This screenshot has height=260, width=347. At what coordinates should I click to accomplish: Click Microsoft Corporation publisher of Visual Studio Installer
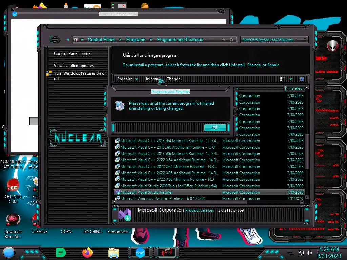[x=241, y=192]
